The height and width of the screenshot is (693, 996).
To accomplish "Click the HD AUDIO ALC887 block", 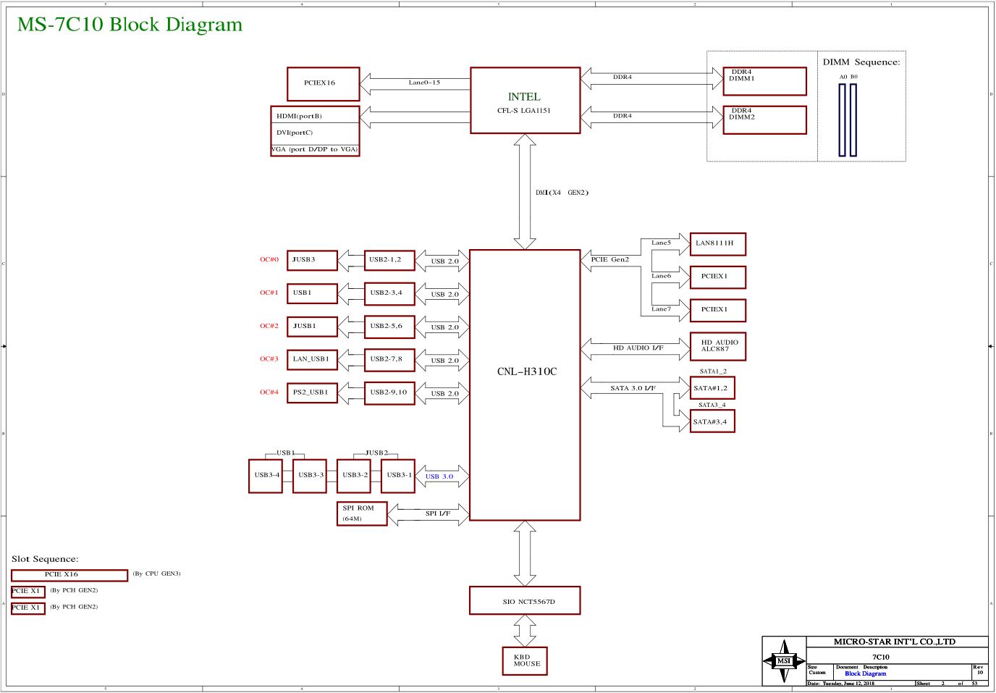I will pyautogui.click(x=718, y=347).
